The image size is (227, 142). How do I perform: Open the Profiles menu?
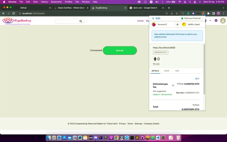point(69,2)
